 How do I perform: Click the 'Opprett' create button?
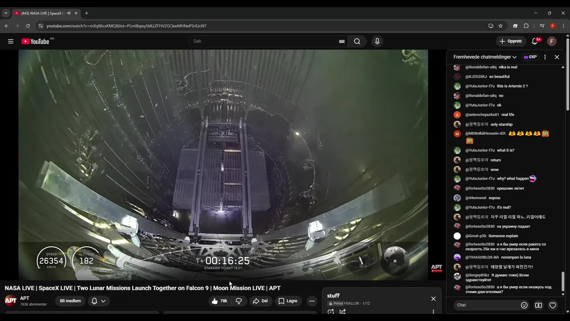point(510,41)
